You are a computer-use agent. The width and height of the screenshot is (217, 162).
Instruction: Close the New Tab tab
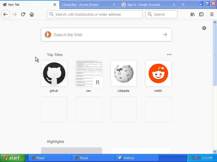coord(55,5)
